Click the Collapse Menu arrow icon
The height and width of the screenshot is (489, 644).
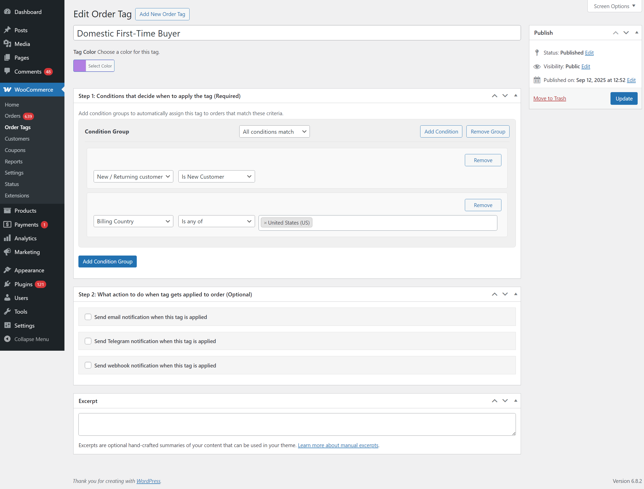[8, 339]
